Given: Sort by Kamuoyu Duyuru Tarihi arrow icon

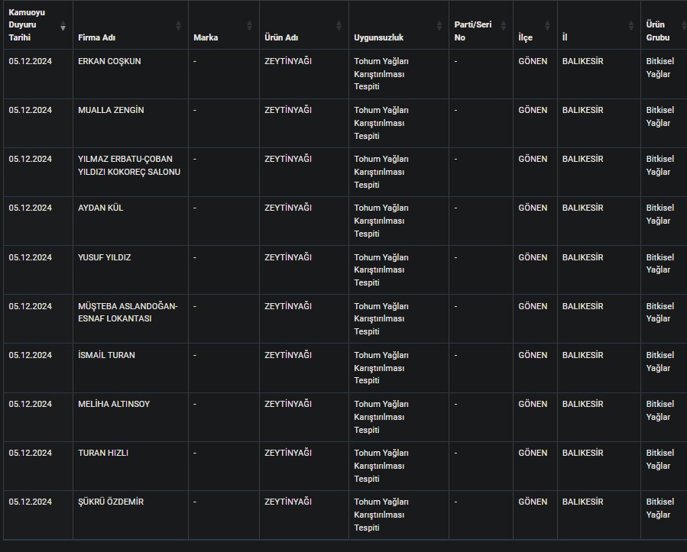Looking at the screenshot, I should pyautogui.click(x=63, y=26).
